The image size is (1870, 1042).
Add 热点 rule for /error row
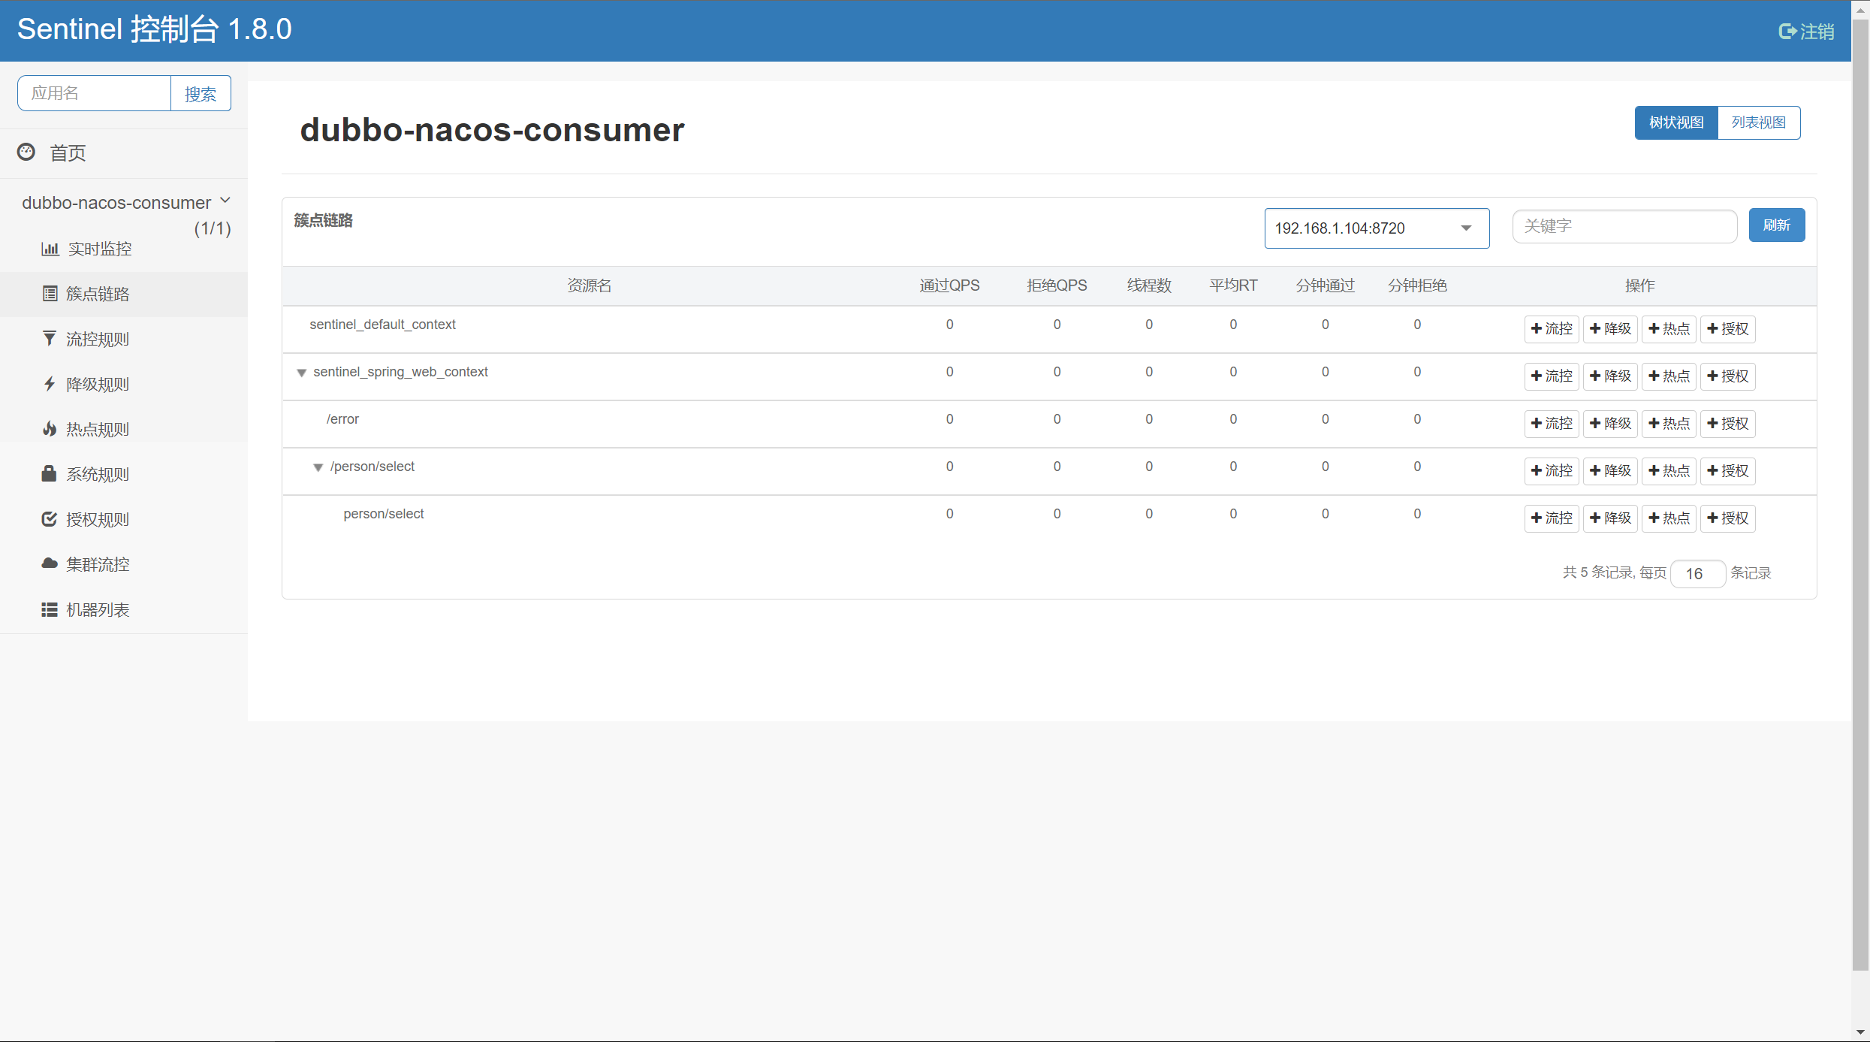pyautogui.click(x=1669, y=424)
